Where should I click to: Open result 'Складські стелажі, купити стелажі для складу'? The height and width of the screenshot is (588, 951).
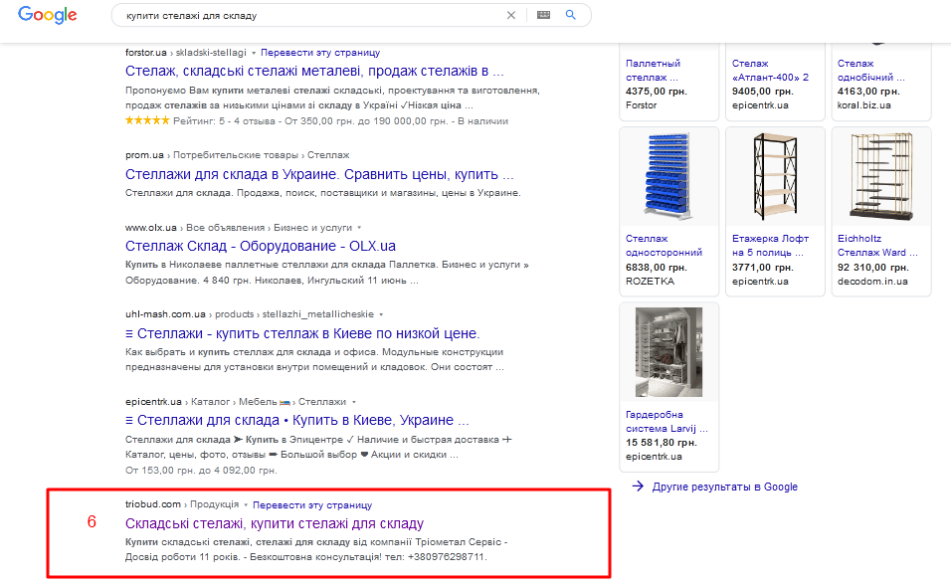(275, 523)
